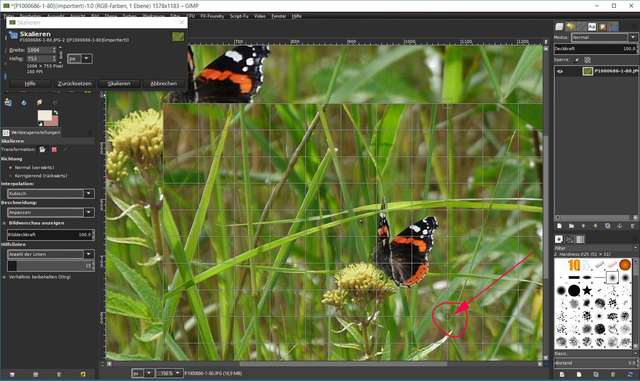Screen dimensions: 640x381
Task: Select Korrigierend (rückwärts) direction
Action: point(11,176)
